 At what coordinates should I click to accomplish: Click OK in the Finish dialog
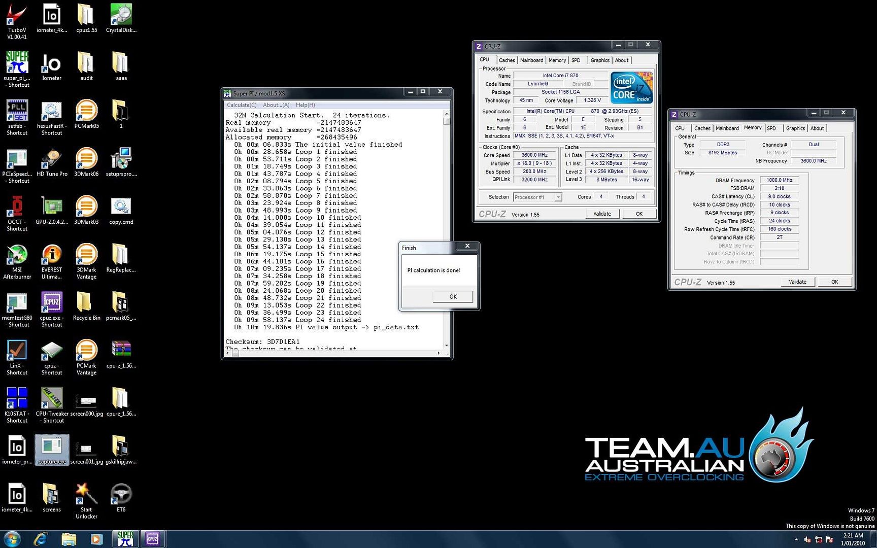coord(453,297)
